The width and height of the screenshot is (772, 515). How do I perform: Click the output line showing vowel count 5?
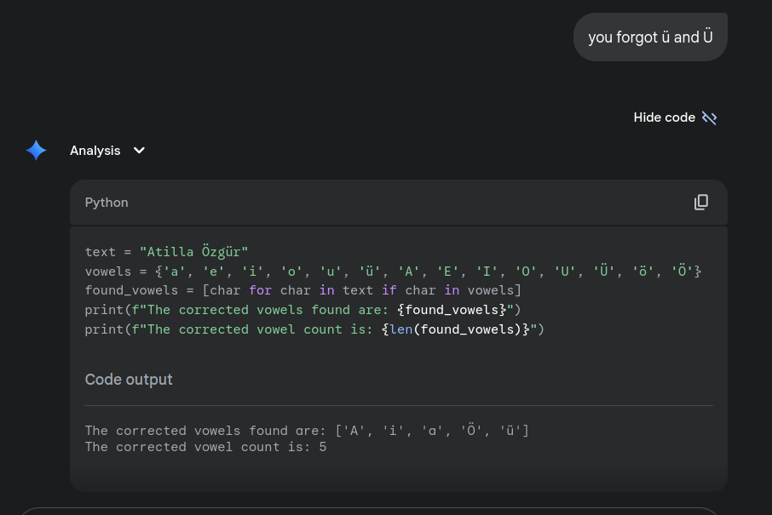[205, 447]
